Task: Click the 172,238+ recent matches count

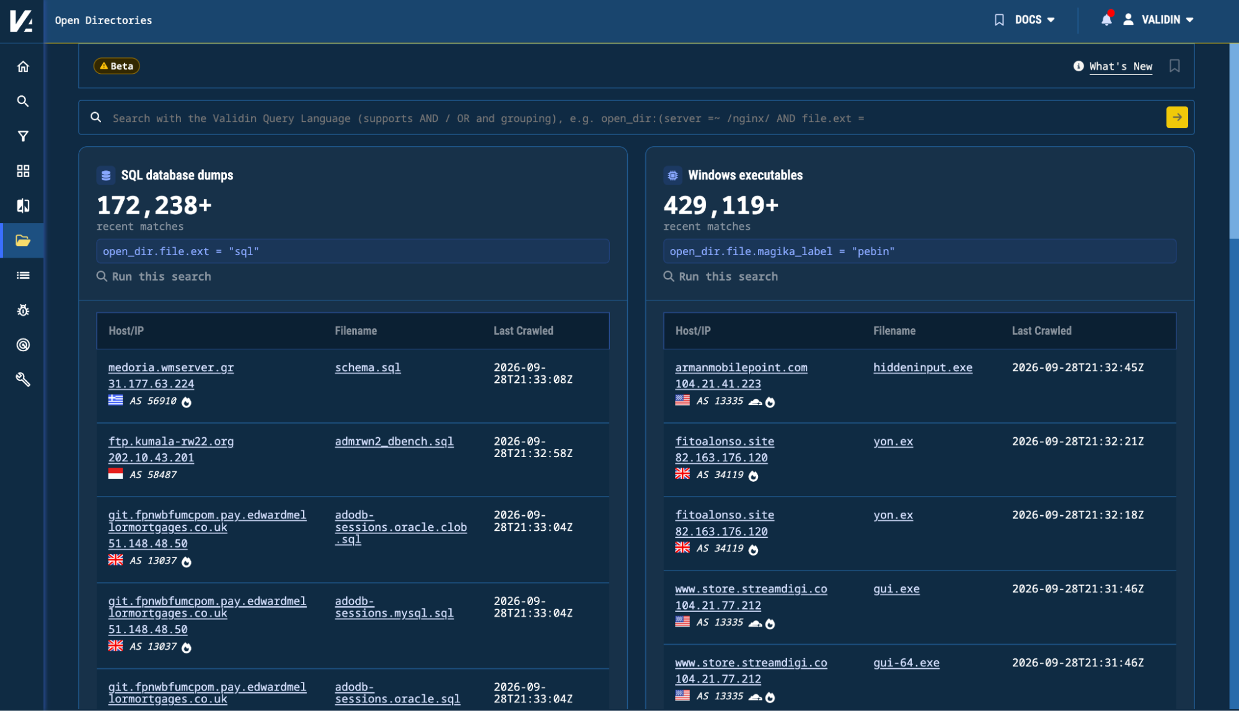Action: tap(154, 205)
